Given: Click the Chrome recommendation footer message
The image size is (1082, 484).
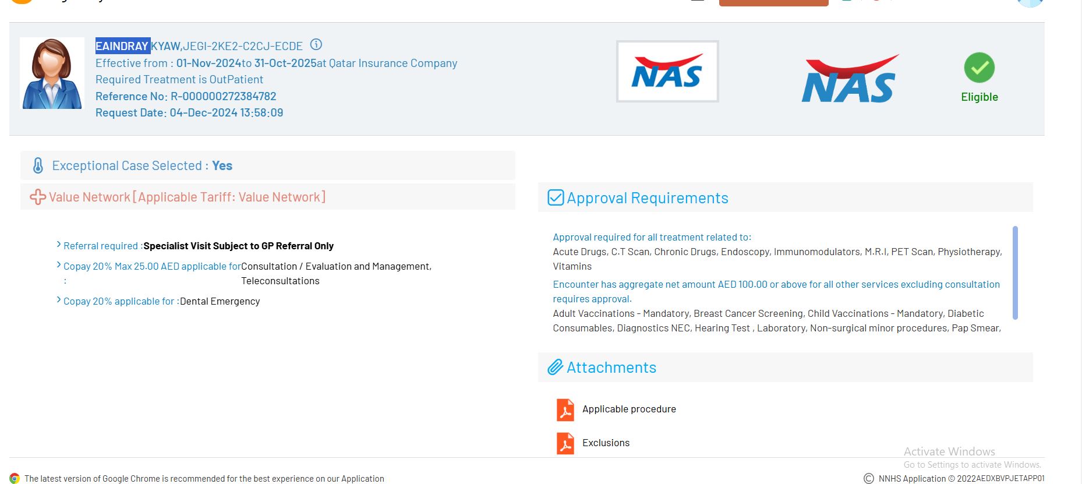Looking at the screenshot, I should (x=204, y=479).
